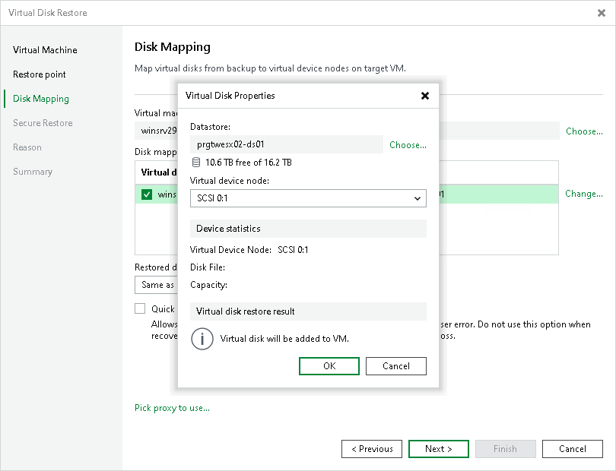Click '10.6 TB free of 16.2 TB' text

248,163
